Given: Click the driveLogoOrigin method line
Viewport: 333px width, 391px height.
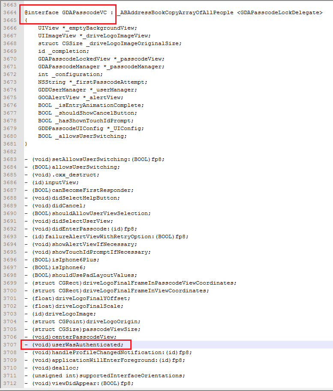Looking at the screenshot, I should pos(83,321).
